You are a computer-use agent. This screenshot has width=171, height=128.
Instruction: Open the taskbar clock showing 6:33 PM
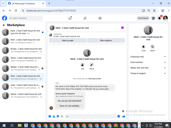[x=158, y=125]
